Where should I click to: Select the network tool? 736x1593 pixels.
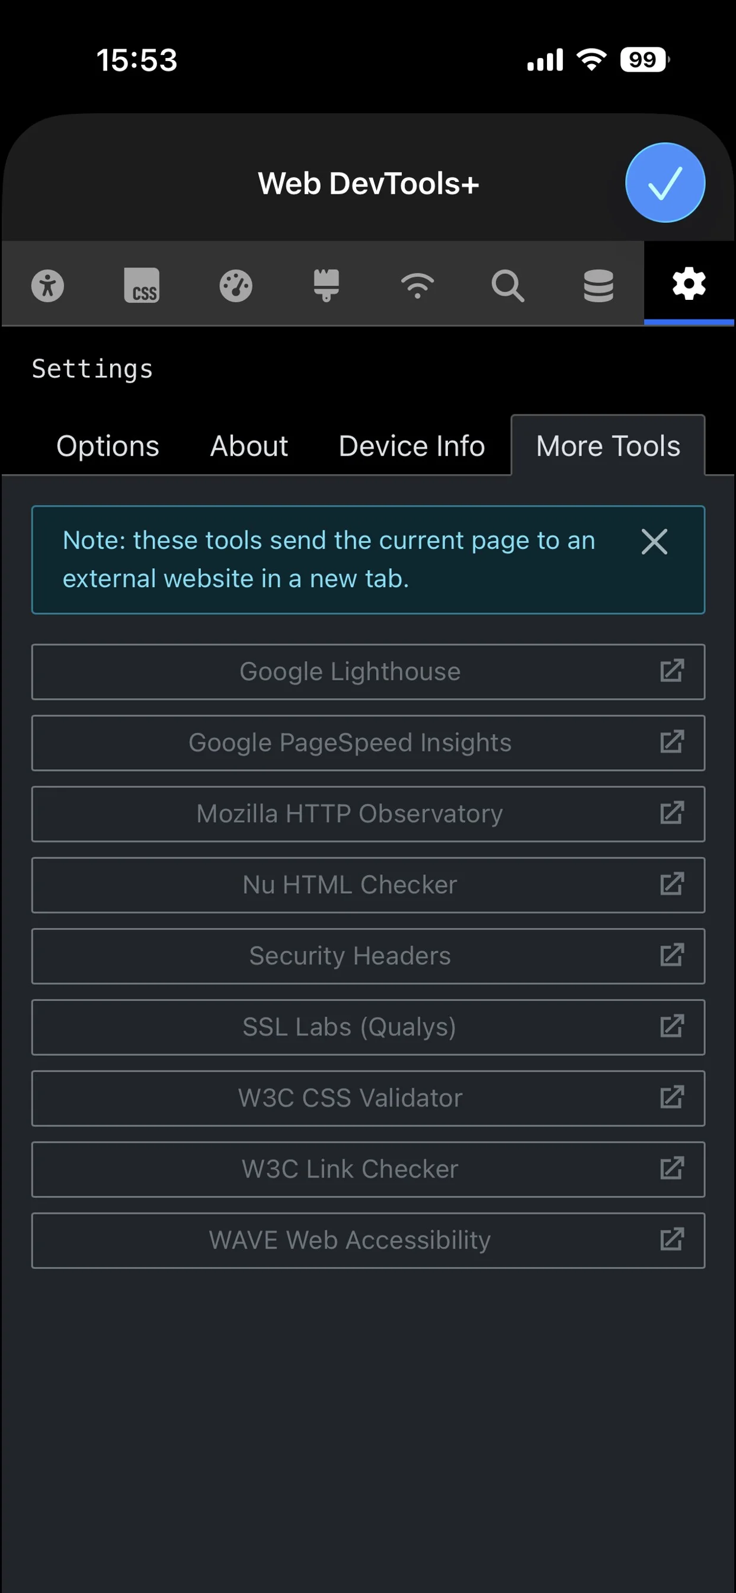tap(417, 285)
